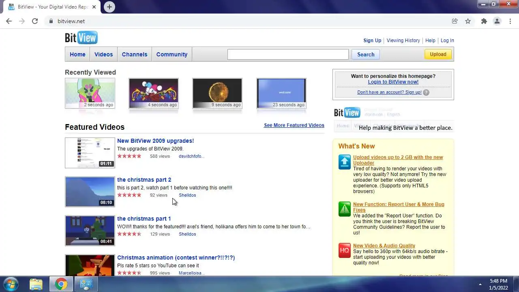
Task: Click Shelldos under the christmas part 2
Action: (187, 195)
